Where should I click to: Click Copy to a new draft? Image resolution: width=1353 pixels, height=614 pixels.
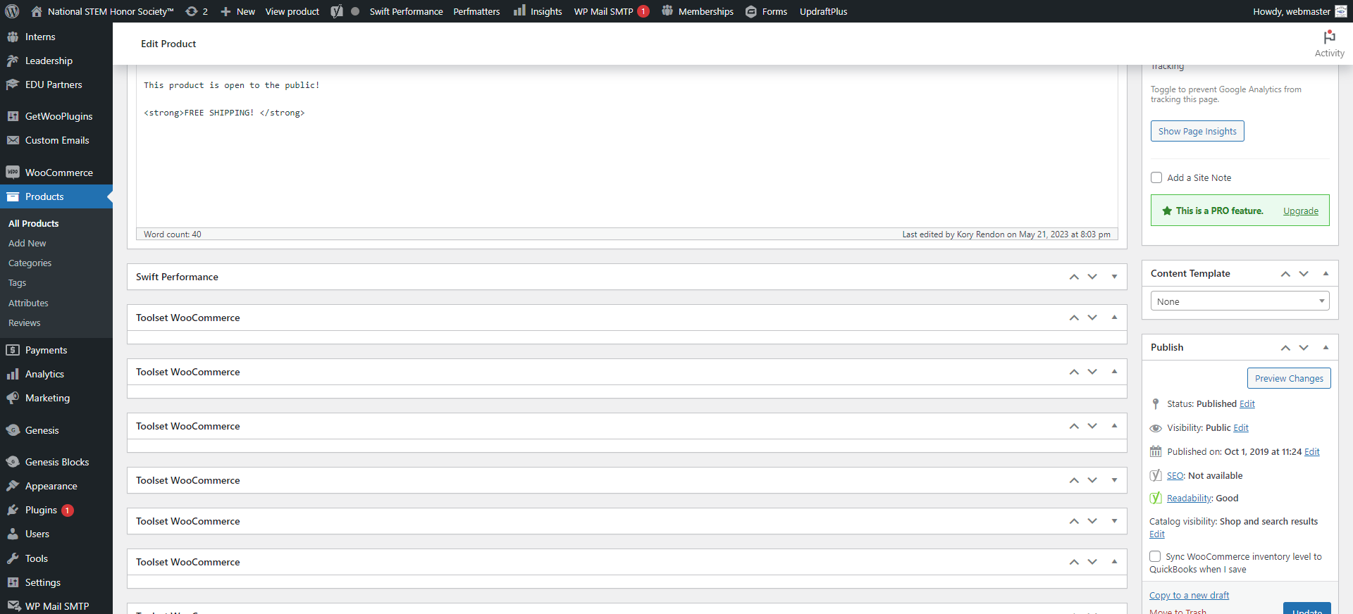click(1189, 595)
